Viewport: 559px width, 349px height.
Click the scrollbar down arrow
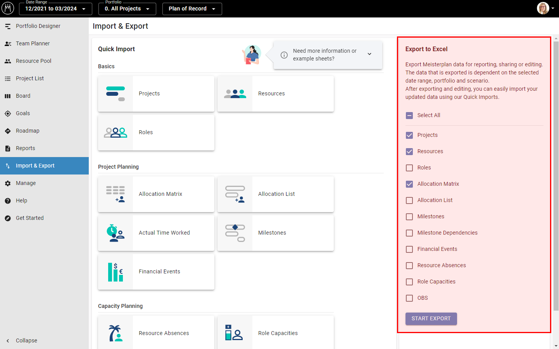556,346
